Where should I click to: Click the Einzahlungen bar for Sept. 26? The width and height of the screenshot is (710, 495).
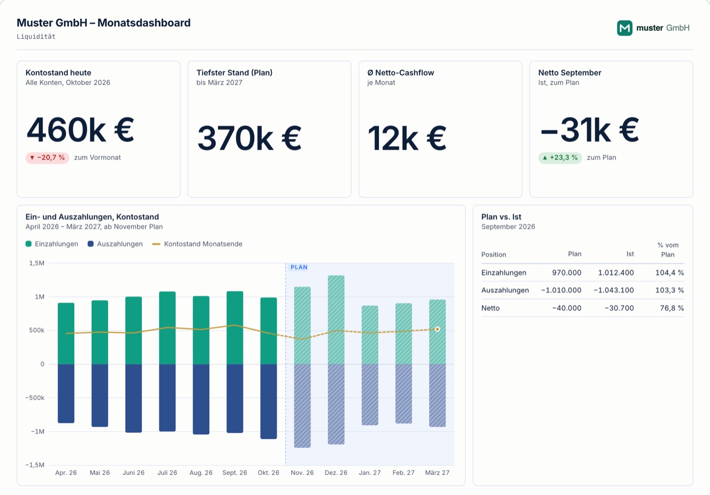pyautogui.click(x=235, y=327)
